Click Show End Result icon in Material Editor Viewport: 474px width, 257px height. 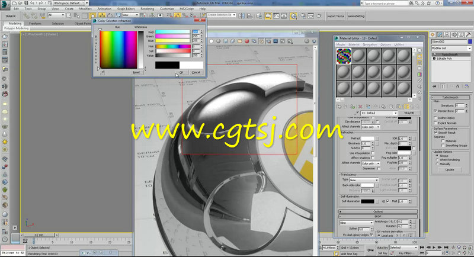click(x=406, y=107)
